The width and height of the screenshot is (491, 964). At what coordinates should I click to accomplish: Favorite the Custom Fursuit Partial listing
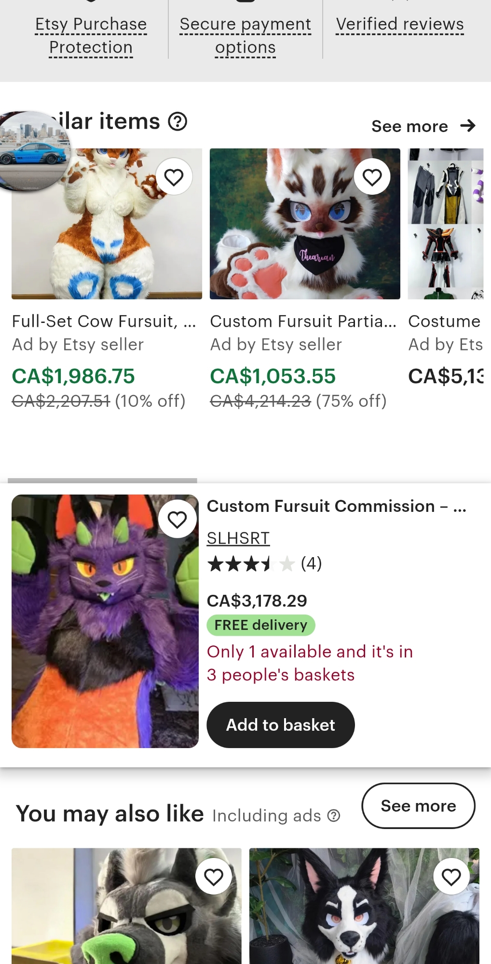tap(372, 177)
